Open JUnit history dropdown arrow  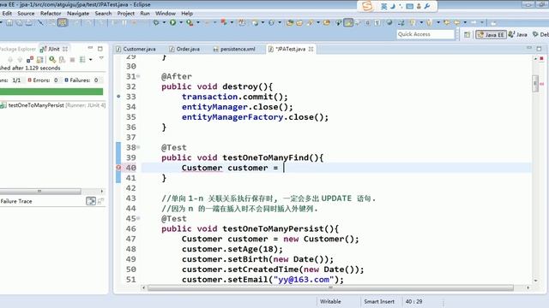[90, 60]
